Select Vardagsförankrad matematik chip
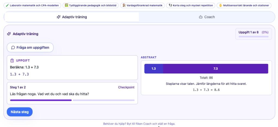The width and height of the screenshot is (278, 127). (142, 5)
